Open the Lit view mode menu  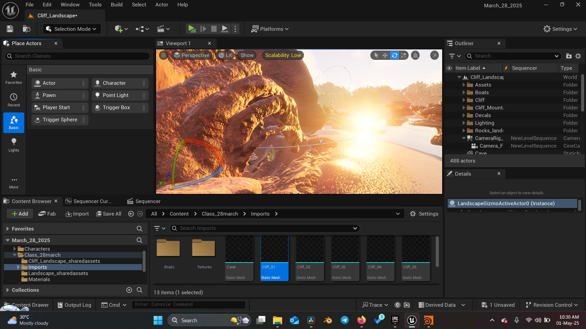(225, 55)
